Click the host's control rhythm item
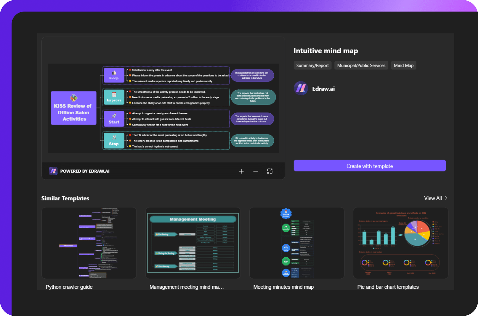This screenshot has width=478, height=316. [x=155, y=146]
